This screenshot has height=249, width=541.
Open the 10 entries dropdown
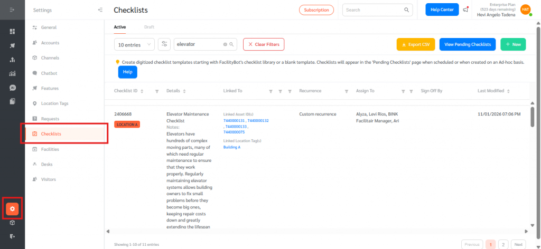coord(134,45)
